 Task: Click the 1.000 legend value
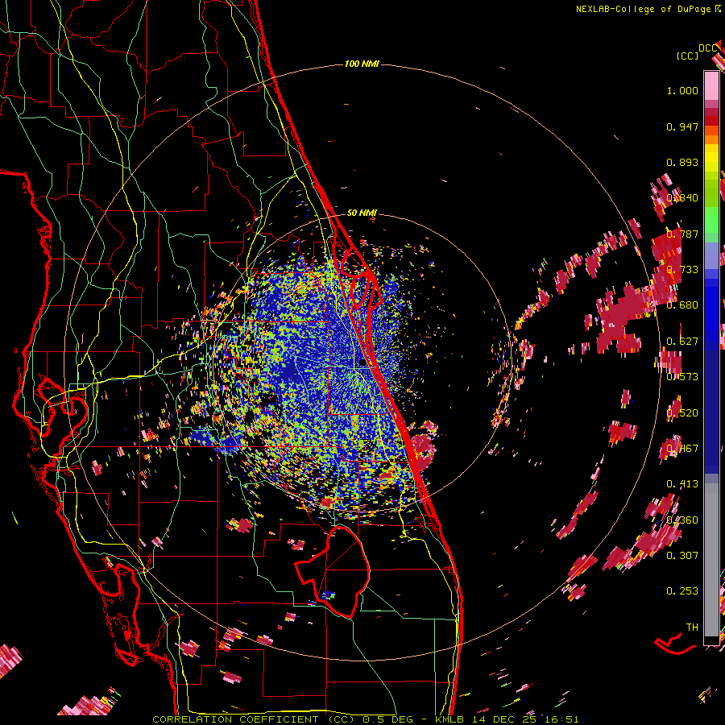pyautogui.click(x=682, y=90)
